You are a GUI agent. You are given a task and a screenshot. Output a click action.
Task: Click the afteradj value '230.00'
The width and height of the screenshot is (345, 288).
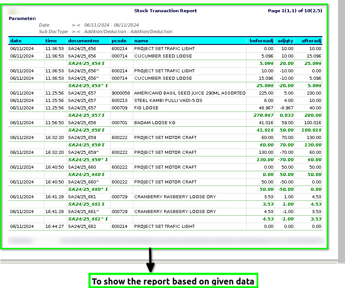pos(314,93)
